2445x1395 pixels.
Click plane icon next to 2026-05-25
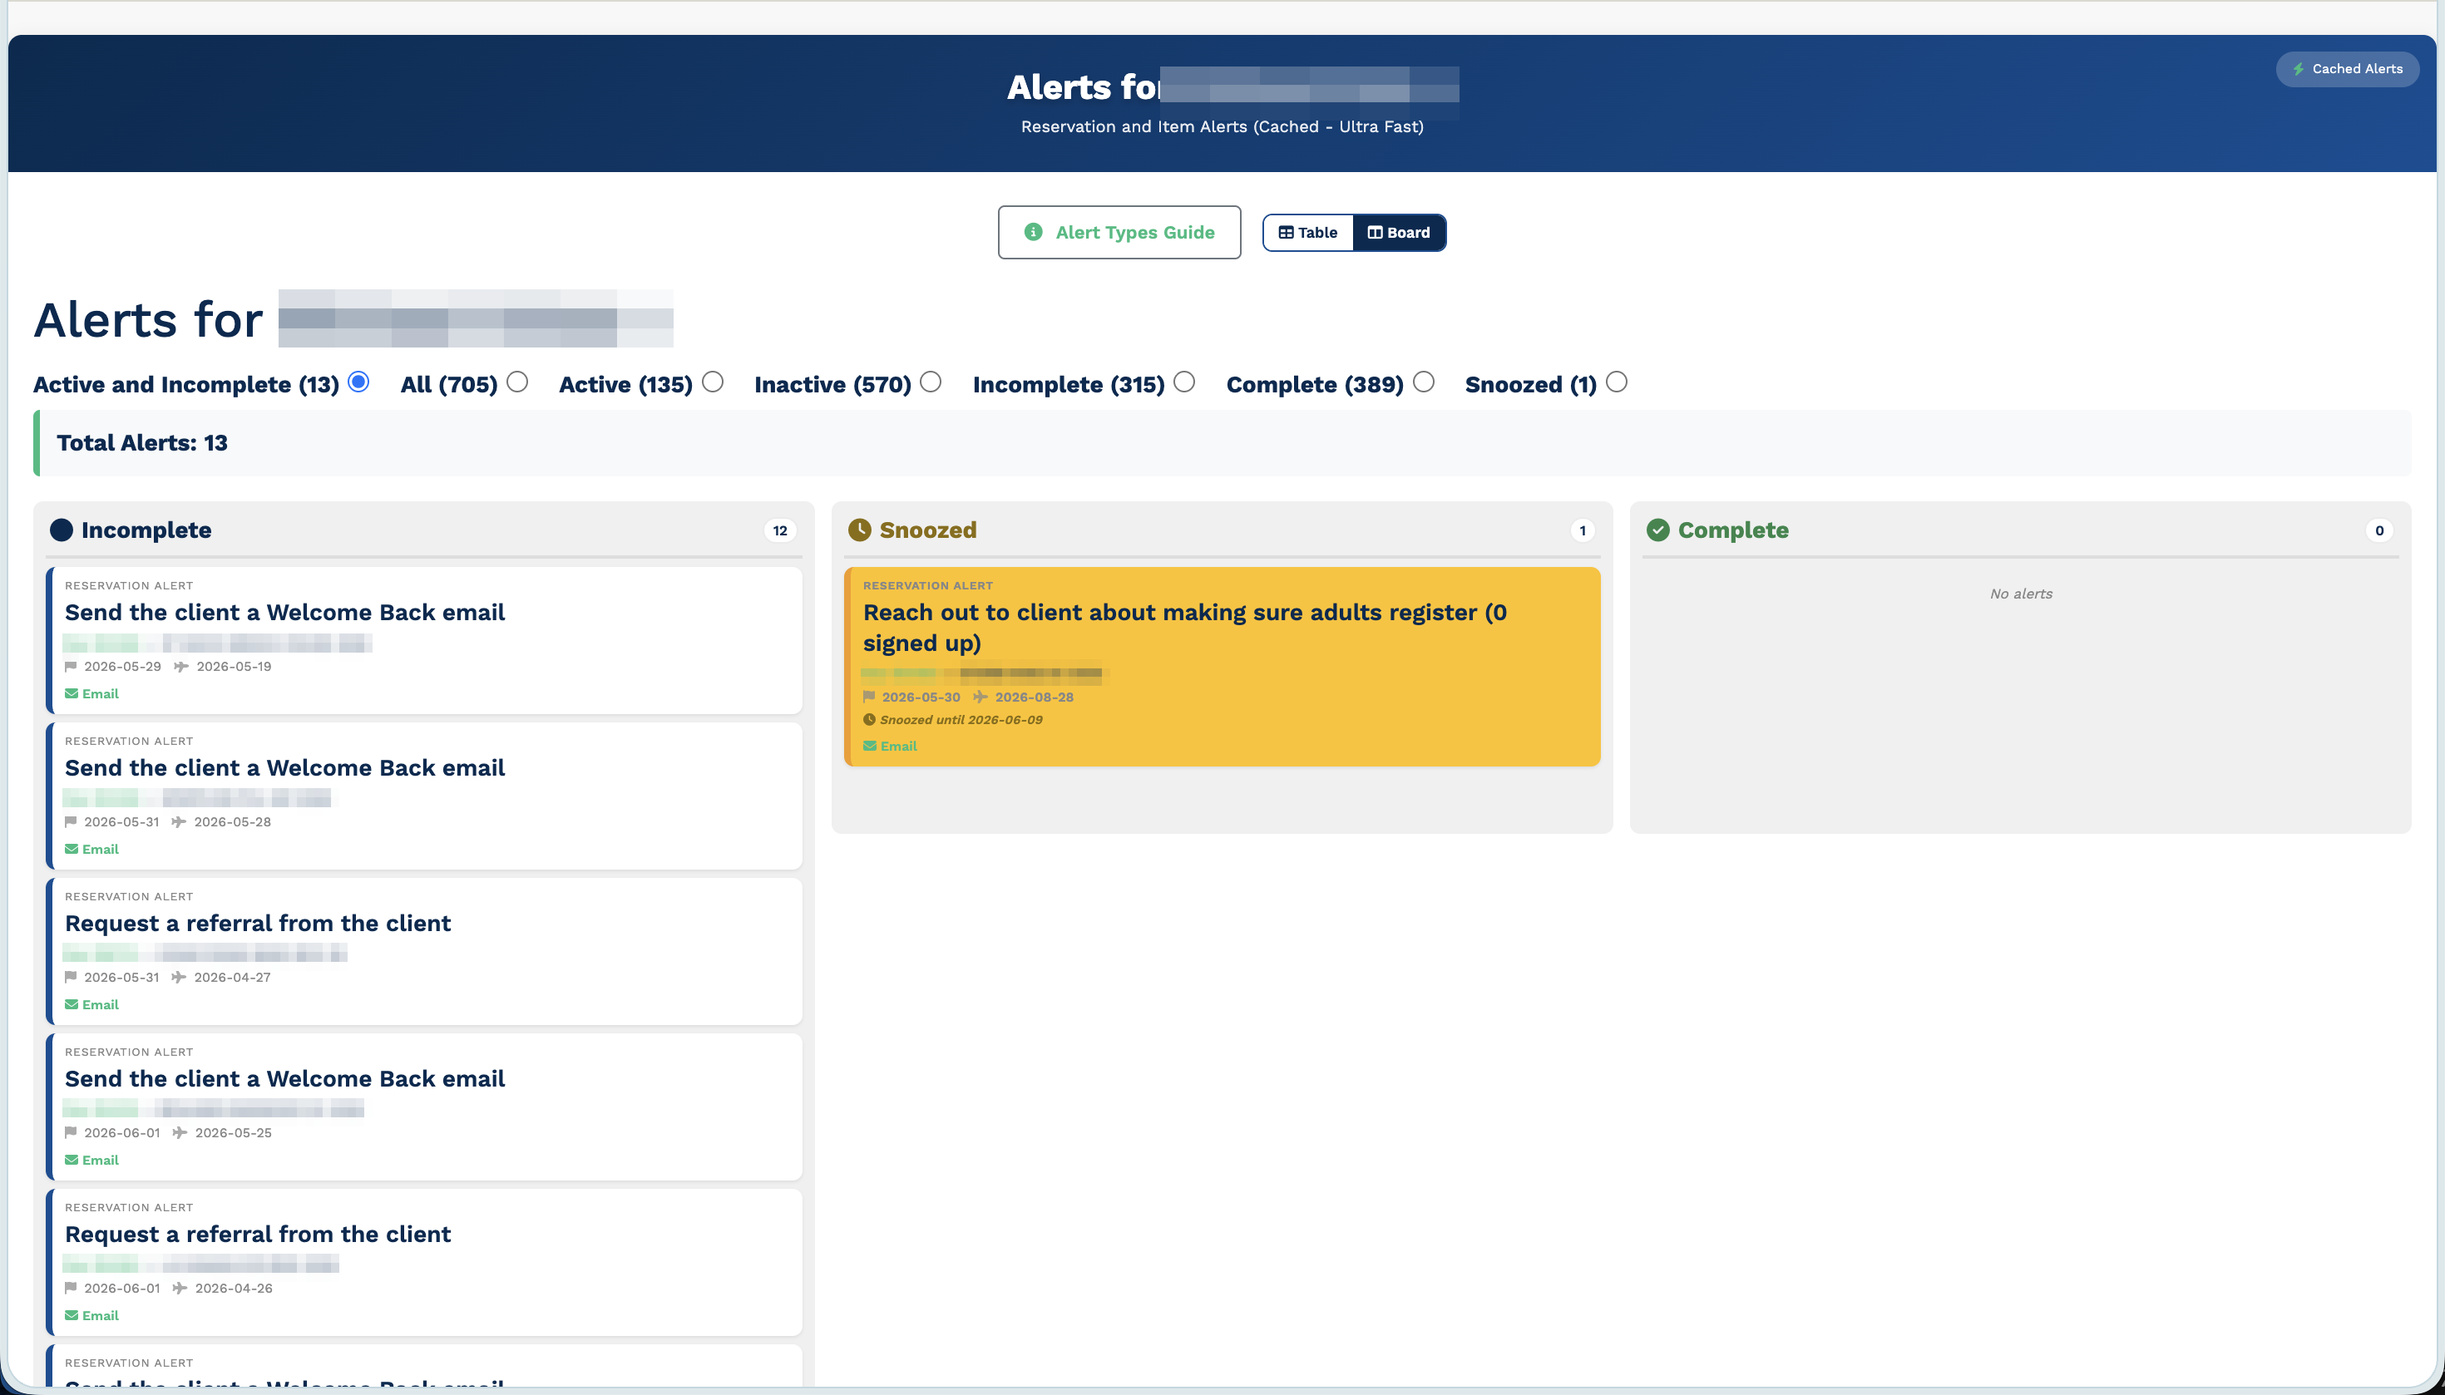point(180,1132)
